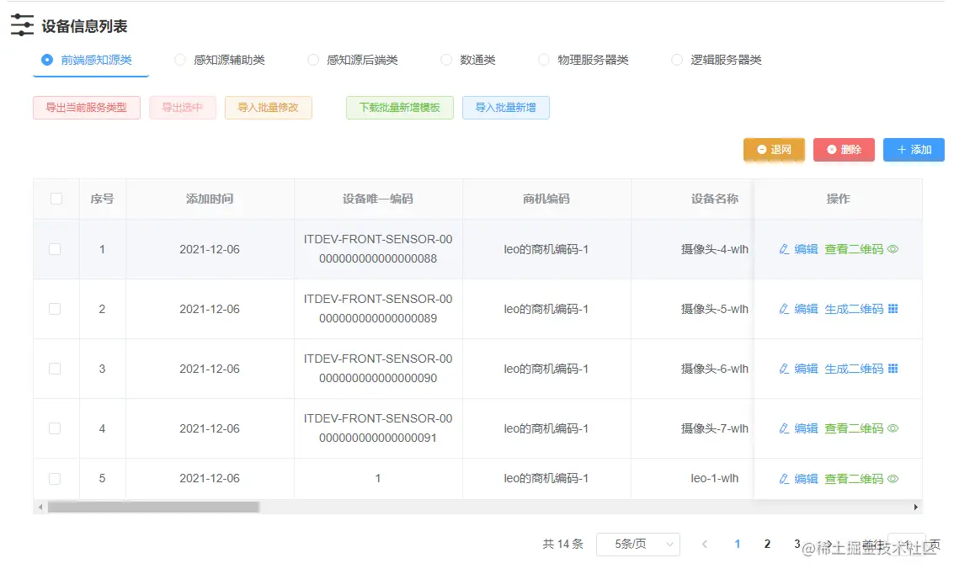
Task: Click the 商机编码 column header
Action: (x=546, y=199)
